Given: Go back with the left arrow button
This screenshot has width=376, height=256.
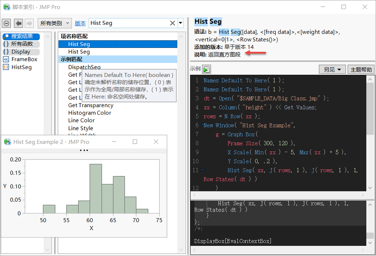Looking at the screenshot, I should point(18,23).
